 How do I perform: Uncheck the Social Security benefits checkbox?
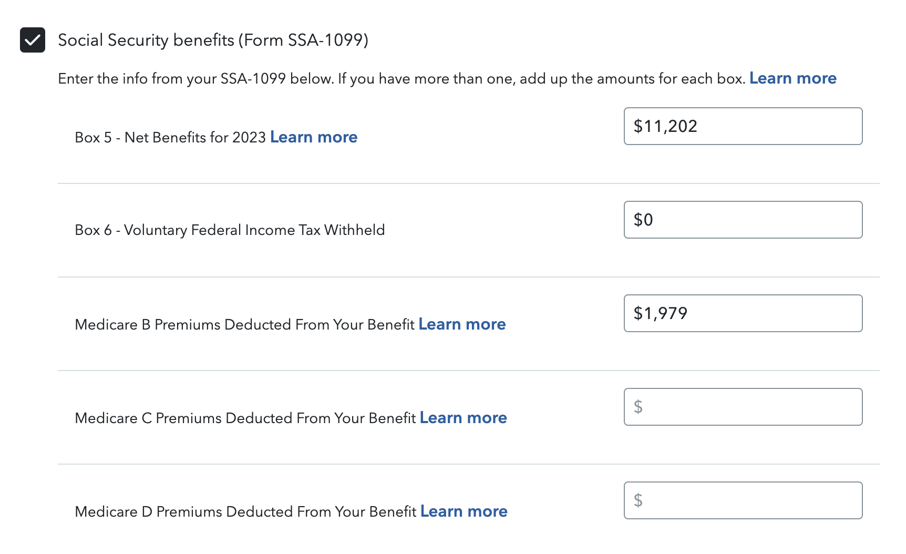tap(33, 40)
